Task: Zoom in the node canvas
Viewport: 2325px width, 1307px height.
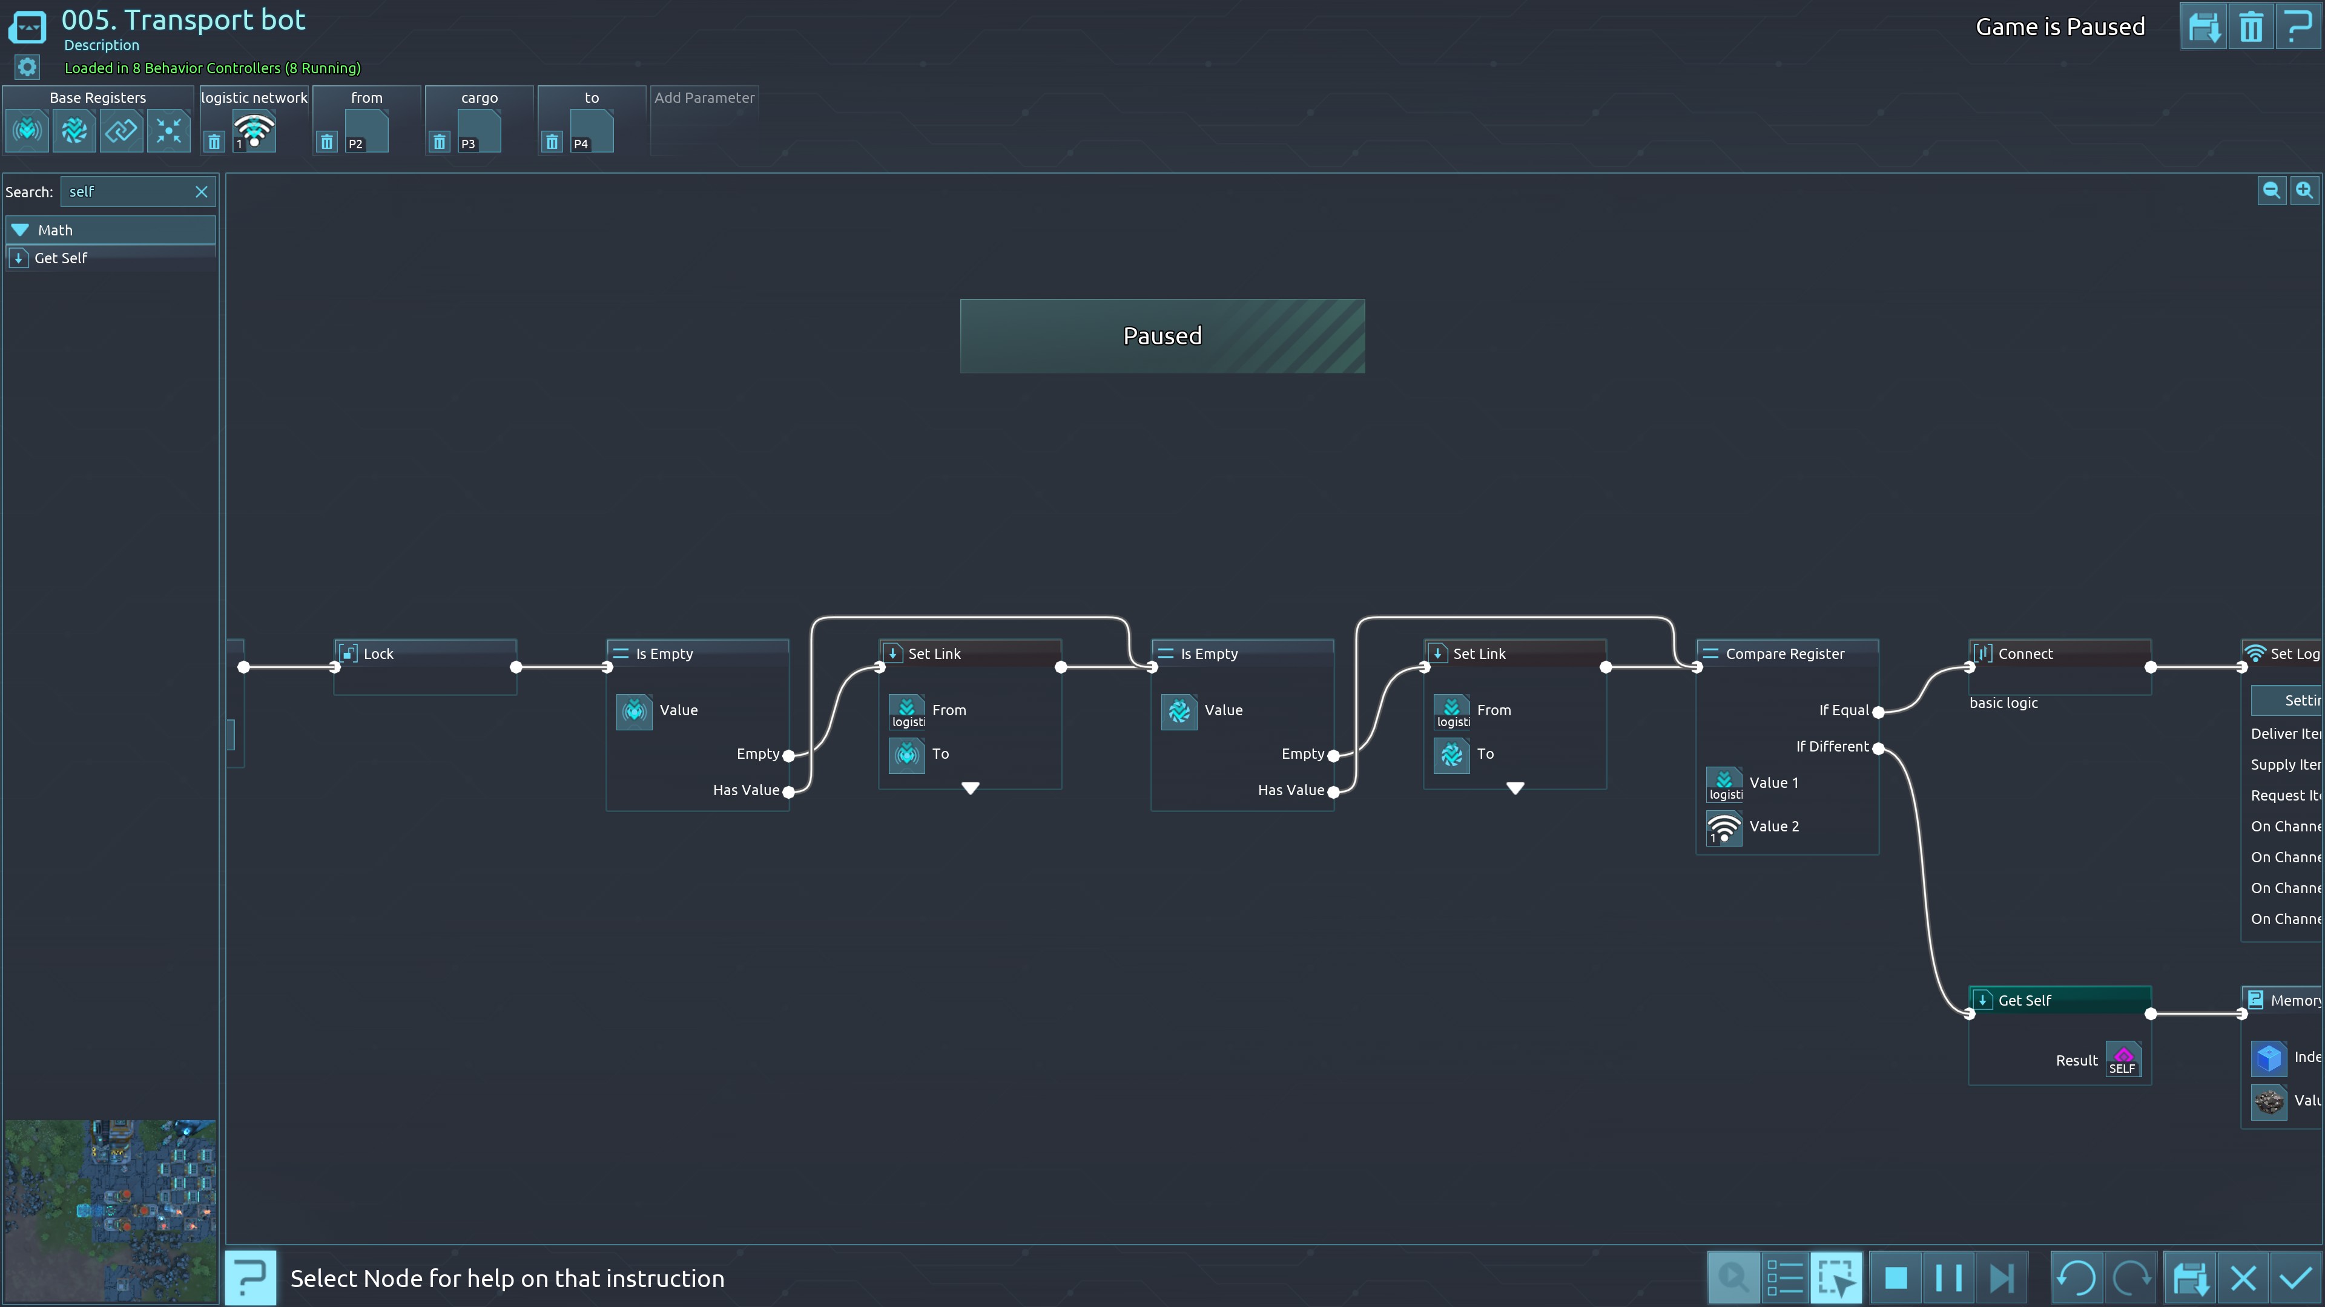Action: click(x=2304, y=191)
